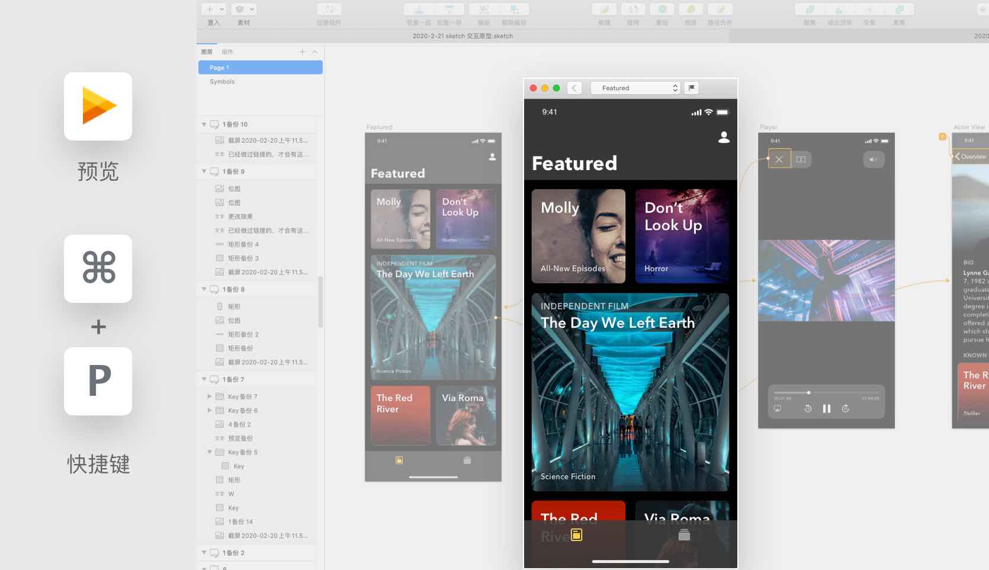Click the back arrow in the preview window toolbar
Screen dimensions: 989x570
point(574,88)
